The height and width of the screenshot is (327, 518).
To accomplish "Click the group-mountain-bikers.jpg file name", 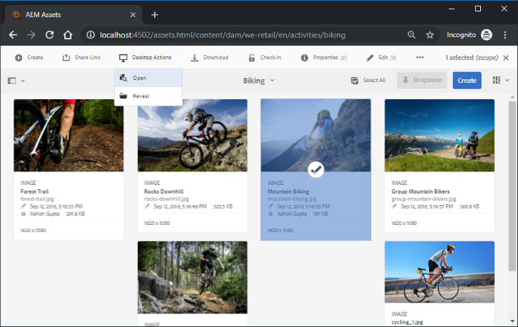I will pyautogui.click(x=424, y=198).
